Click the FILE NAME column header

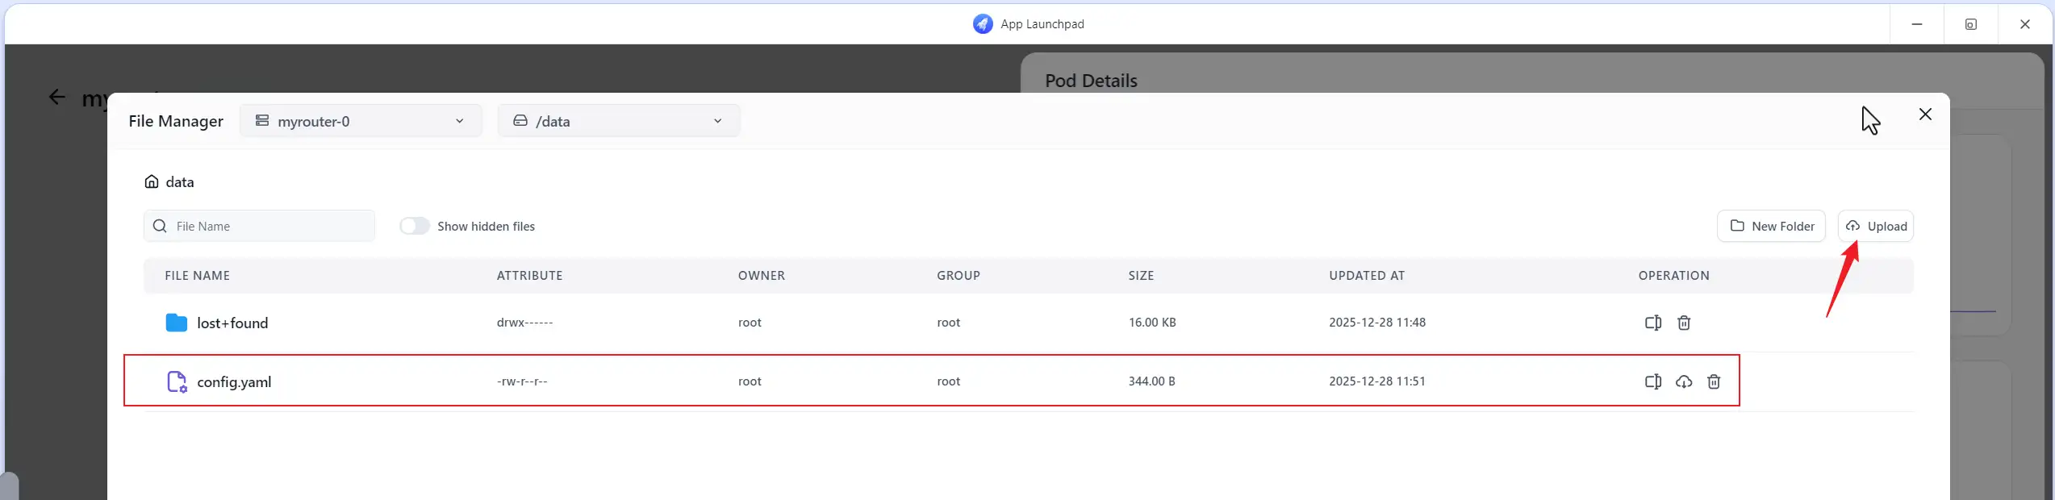pyautogui.click(x=197, y=276)
